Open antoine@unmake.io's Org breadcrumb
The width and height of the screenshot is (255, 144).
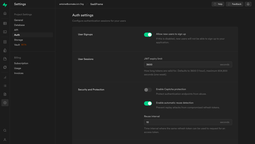click(71, 4)
